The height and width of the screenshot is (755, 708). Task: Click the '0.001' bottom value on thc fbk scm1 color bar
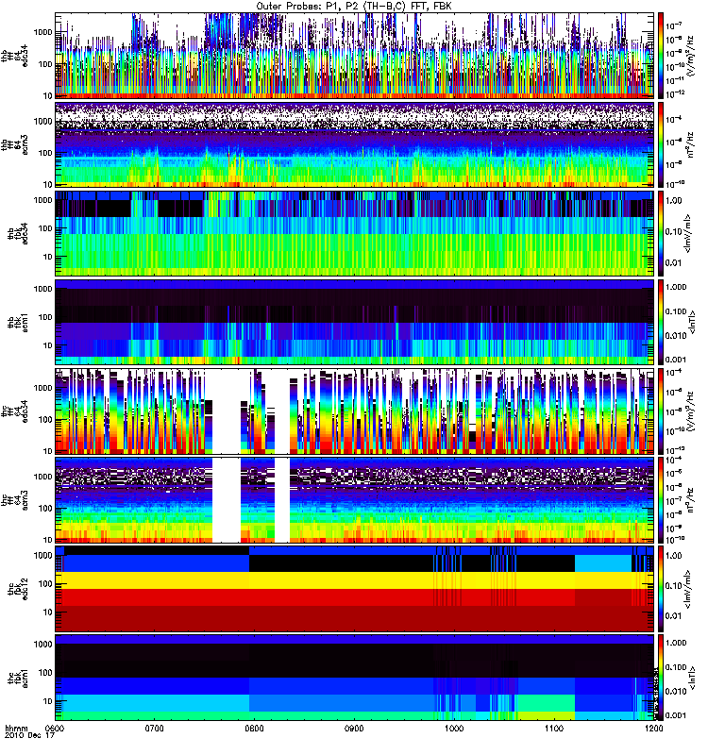675,715
